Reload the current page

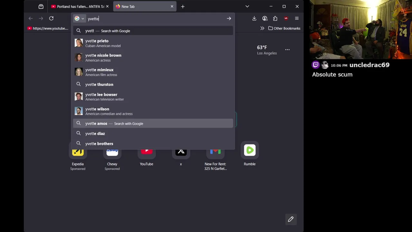[x=51, y=18]
